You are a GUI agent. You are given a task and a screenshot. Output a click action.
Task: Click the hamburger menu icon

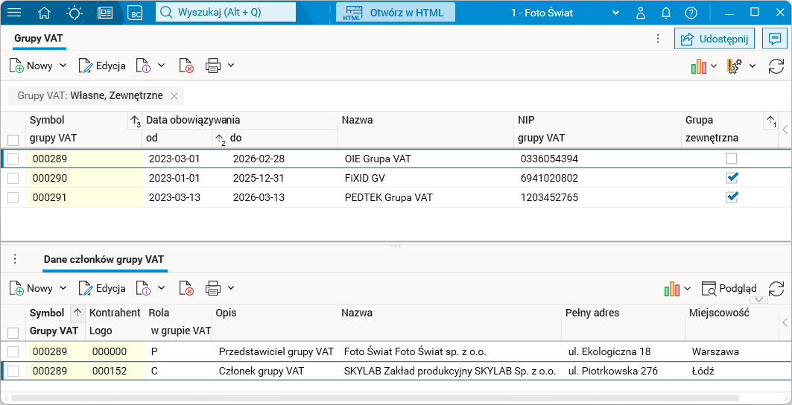14,13
